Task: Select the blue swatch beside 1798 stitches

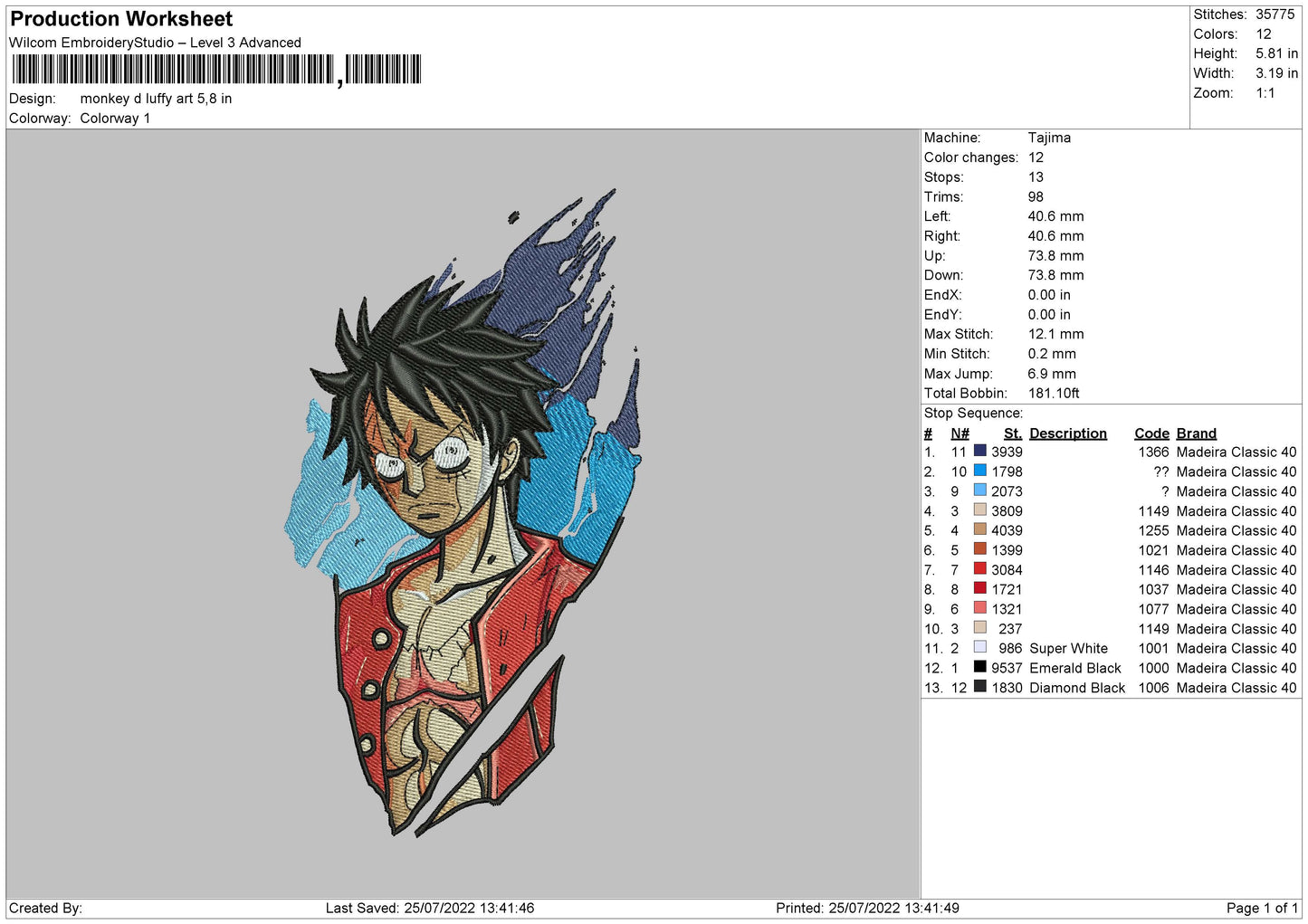Action: pyautogui.click(x=979, y=471)
